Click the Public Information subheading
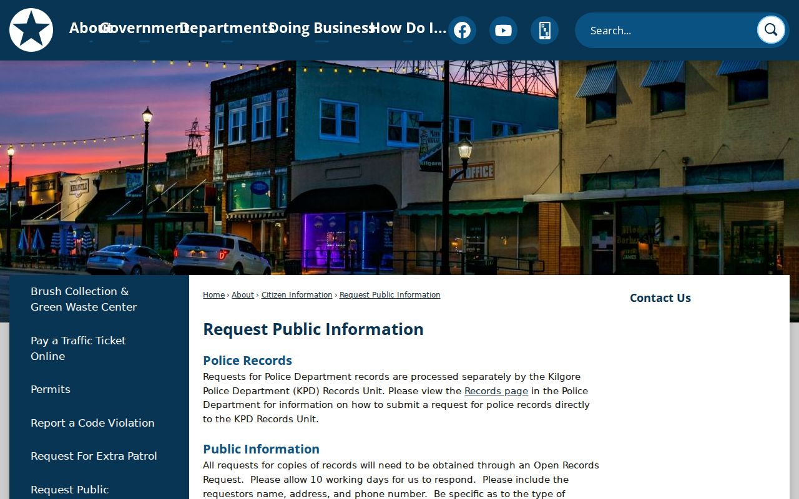 tap(261, 449)
